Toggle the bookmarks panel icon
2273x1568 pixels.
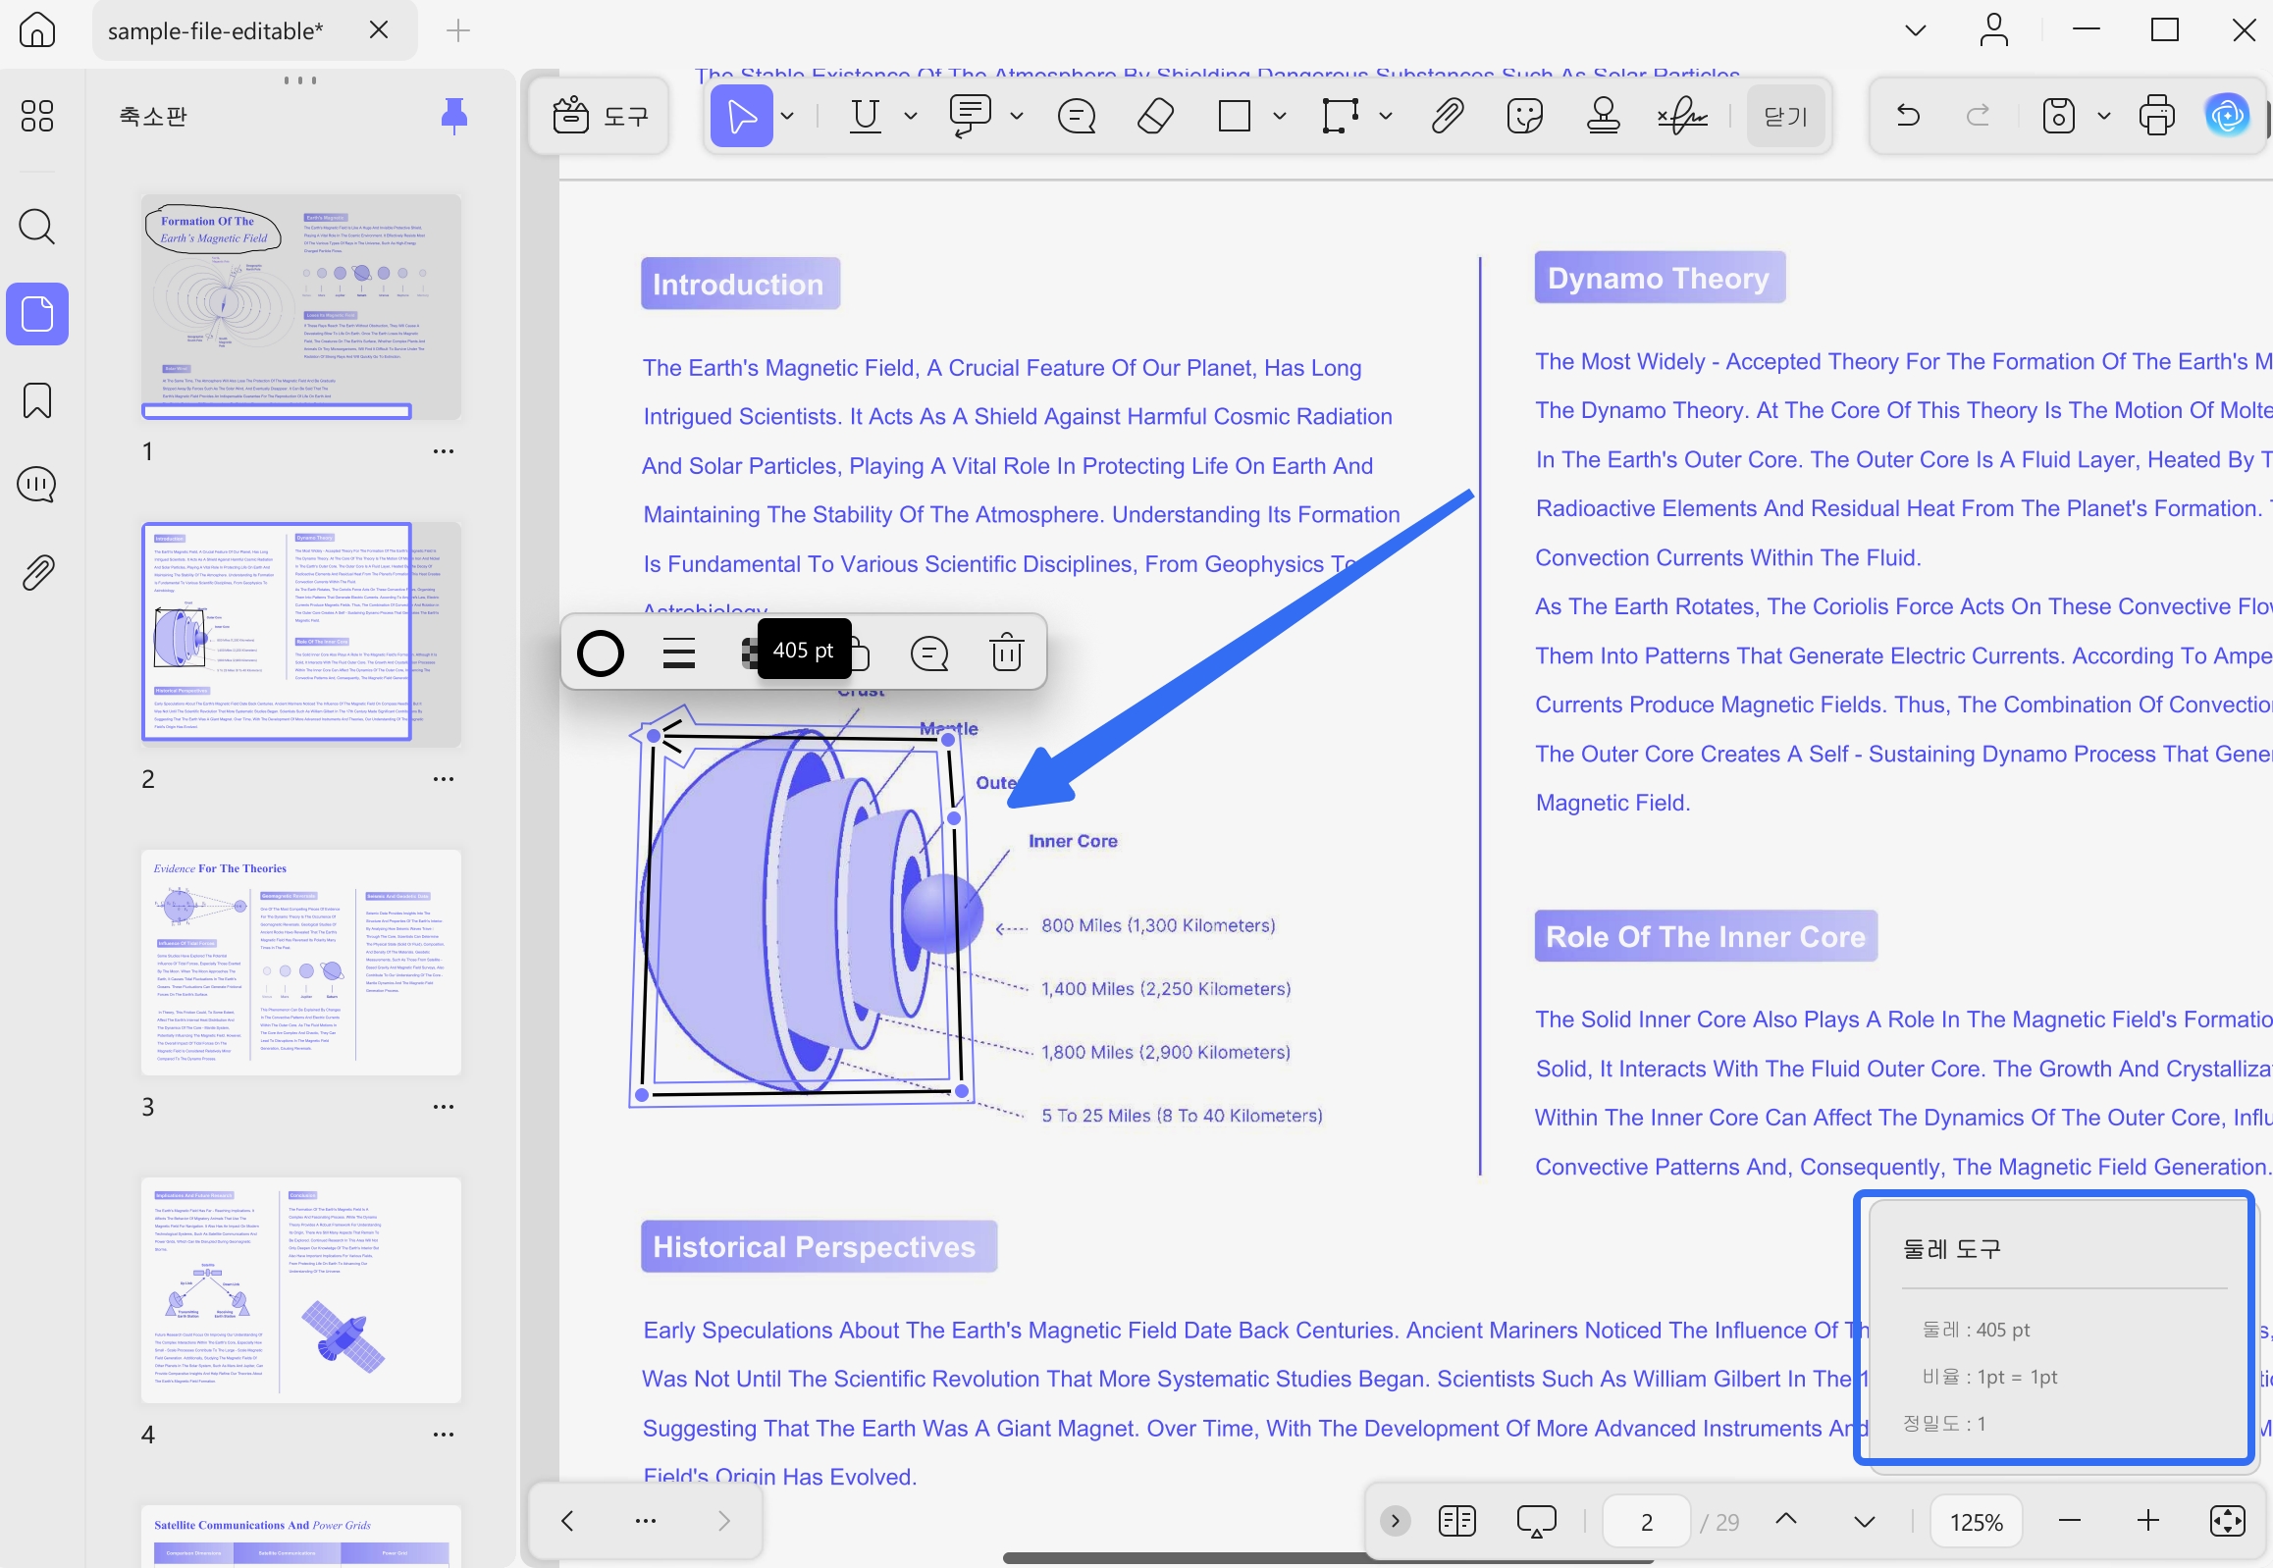[x=37, y=401]
